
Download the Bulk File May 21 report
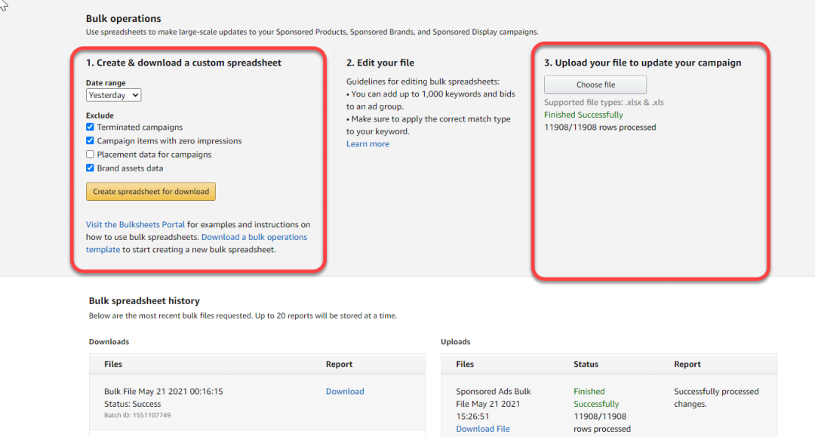[x=344, y=391]
